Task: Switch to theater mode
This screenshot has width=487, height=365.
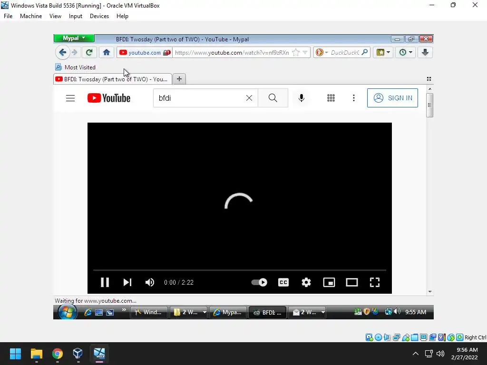Action: tap(352, 282)
